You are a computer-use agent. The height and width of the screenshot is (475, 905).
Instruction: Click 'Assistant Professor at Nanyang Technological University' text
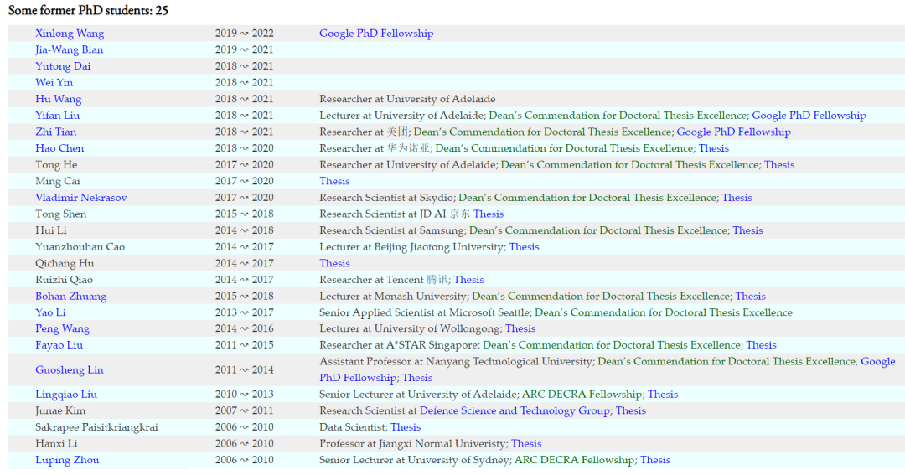455,362
